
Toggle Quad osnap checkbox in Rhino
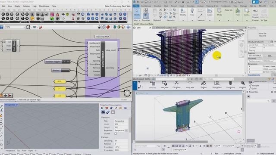[50, 154]
